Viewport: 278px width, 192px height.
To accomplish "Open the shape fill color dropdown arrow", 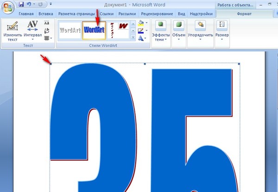I will pyautogui.click(x=146, y=23).
